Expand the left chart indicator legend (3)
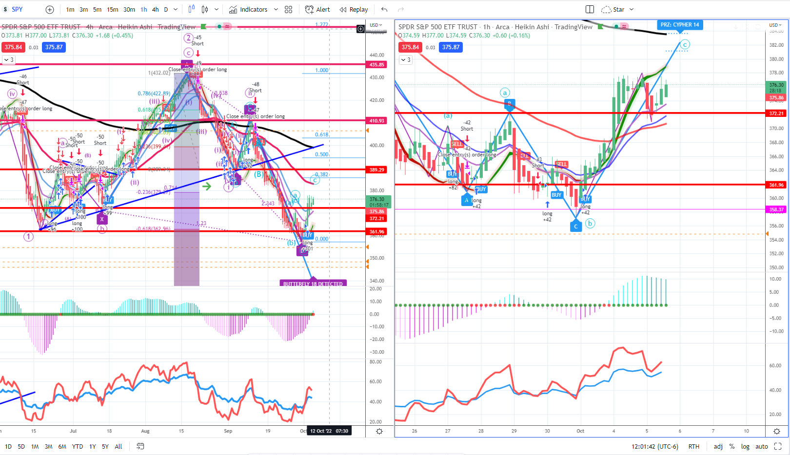790x455 pixels. click(9, 60)
